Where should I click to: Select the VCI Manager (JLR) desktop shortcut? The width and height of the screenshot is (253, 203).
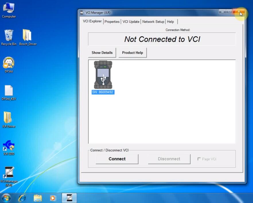coord(9,177)
